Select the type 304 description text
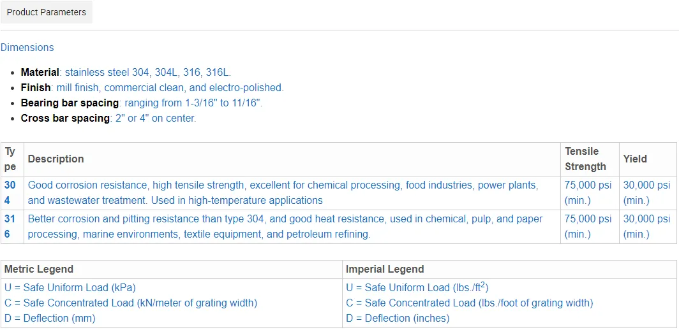Image resolution: width=679 pixels, height=330 pixels. 283,192
